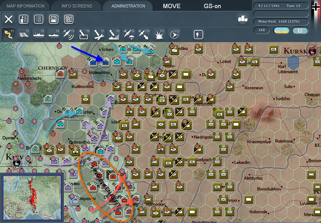Select Move mode (F1) icon
The width and height of the screenshot is (321, 223).
click(8, 34)
